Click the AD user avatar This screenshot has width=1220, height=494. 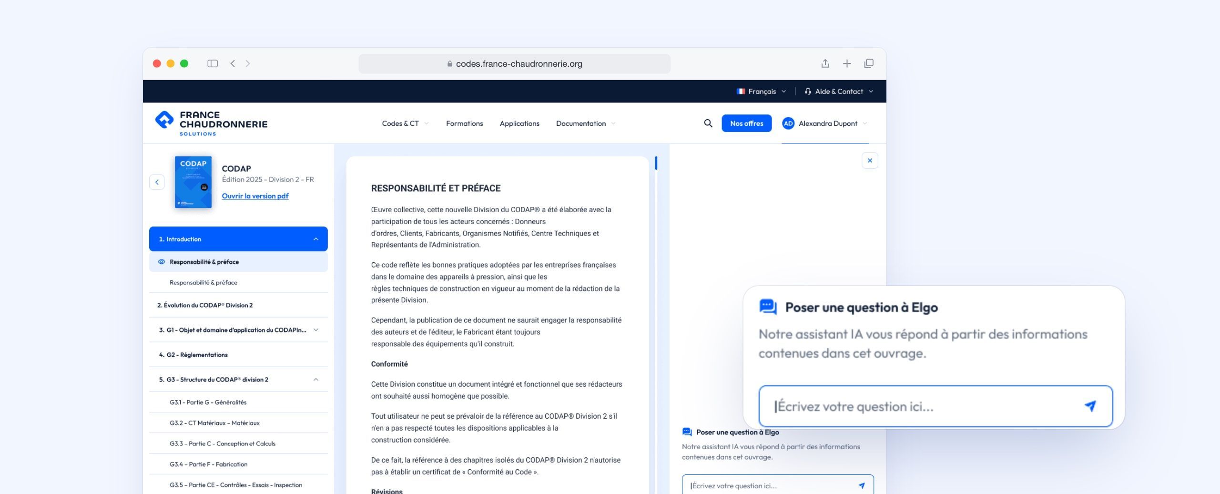pos(788,123)
